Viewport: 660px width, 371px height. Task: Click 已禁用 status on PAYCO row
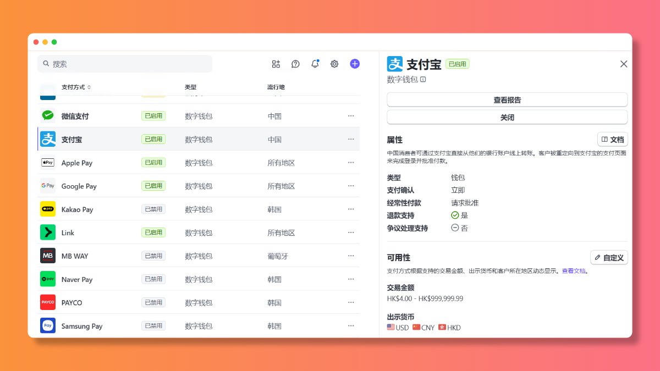tap(153, 302)
